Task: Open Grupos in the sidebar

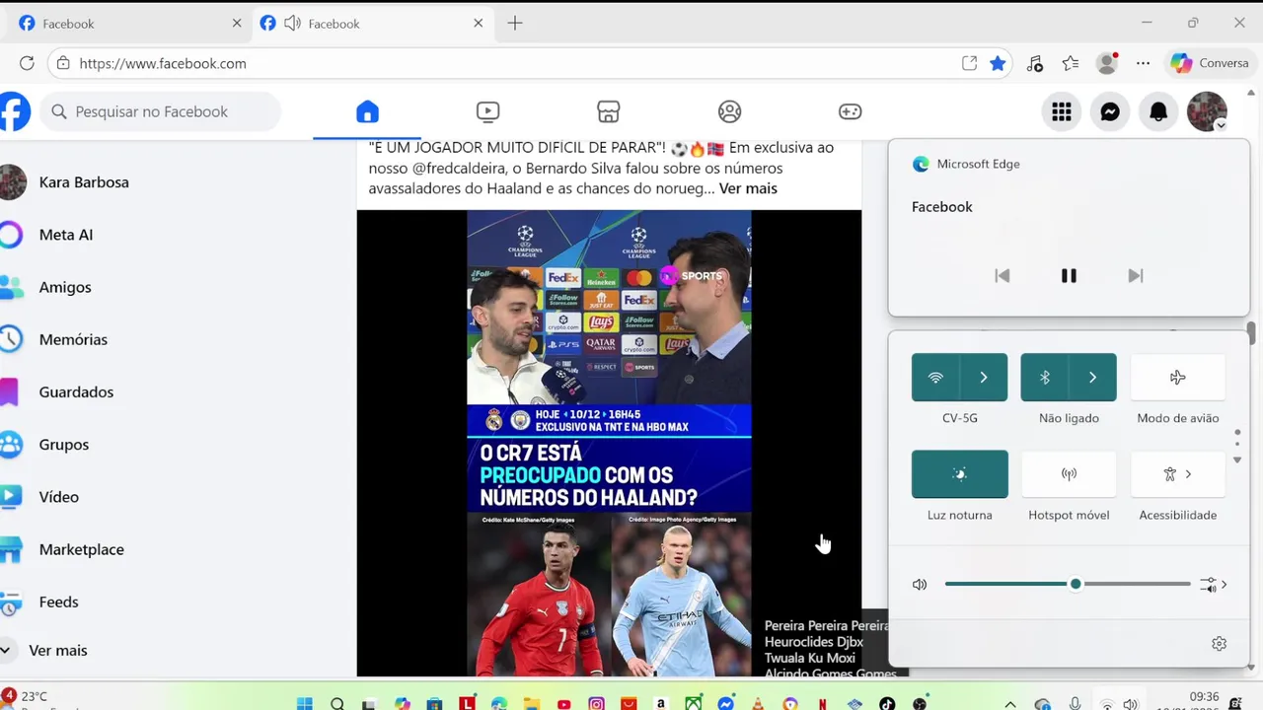Action: (x=64, y=444)
